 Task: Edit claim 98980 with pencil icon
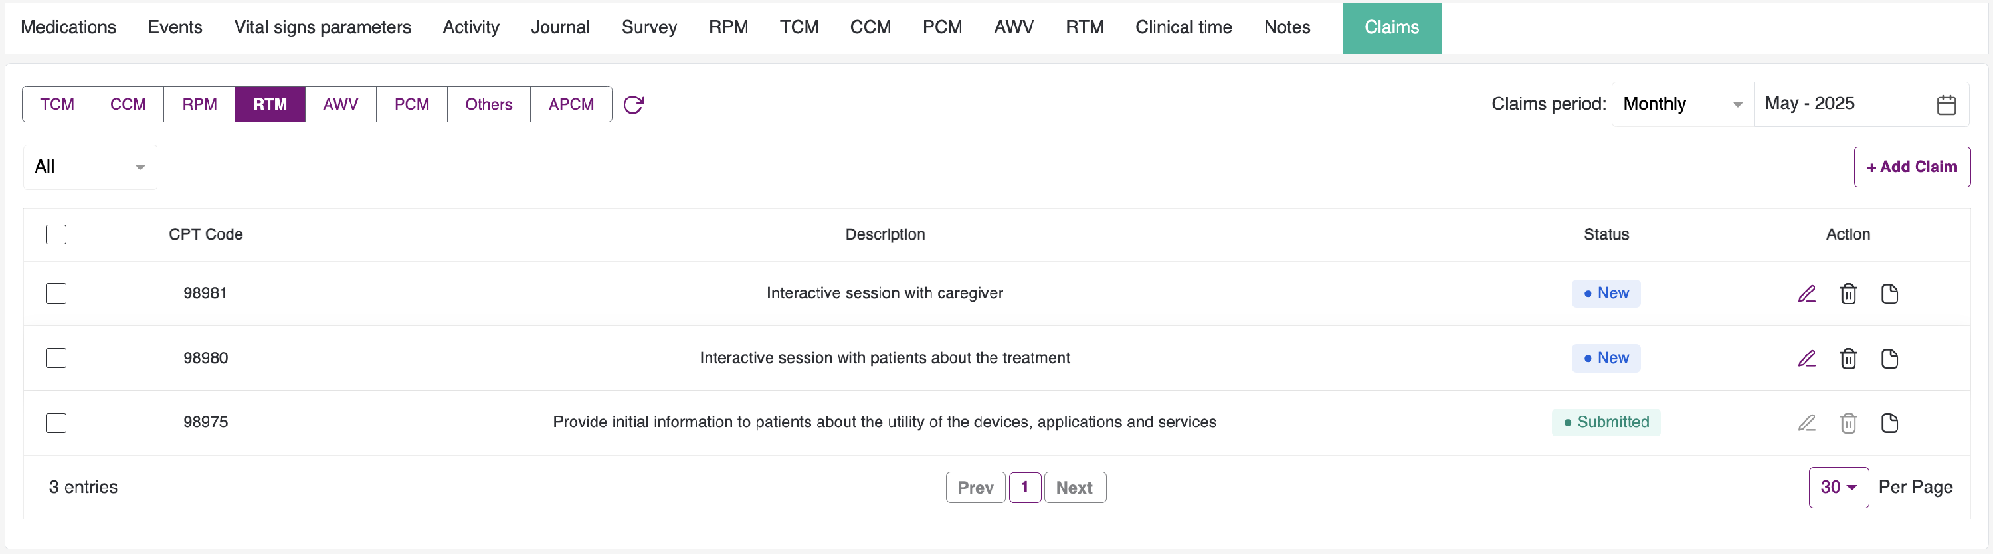pos(1806,359)
